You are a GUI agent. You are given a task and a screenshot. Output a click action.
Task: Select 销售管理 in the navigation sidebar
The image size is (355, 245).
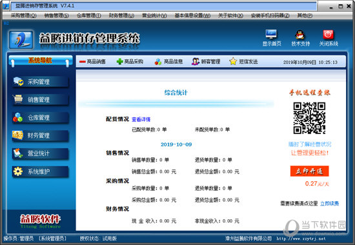pos(41,100)
